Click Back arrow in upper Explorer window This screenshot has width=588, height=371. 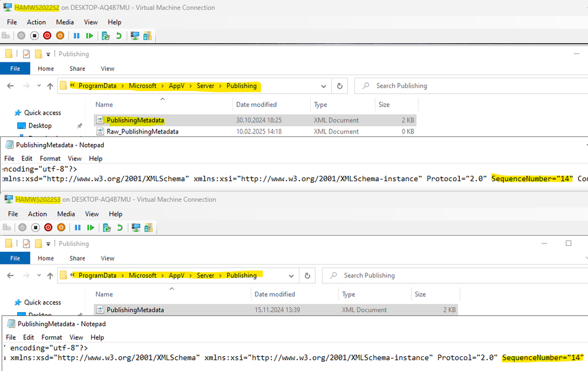[11, 86]
